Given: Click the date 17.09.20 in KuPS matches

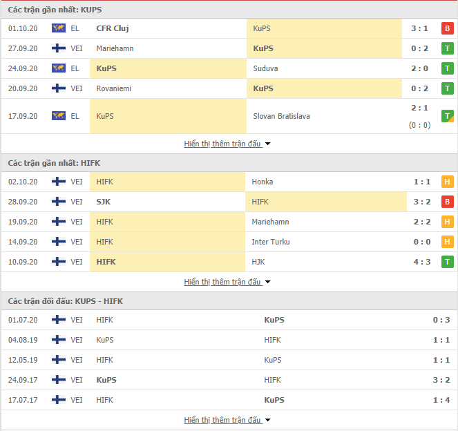Looking at the screenshot, I should (x=23, y=116).
